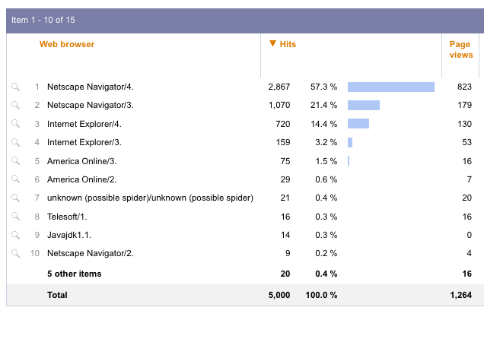Click magnifier icon beside America Online/2.
Screen dimensions: 484x339
pyautogui.click(x=15, y=179)
